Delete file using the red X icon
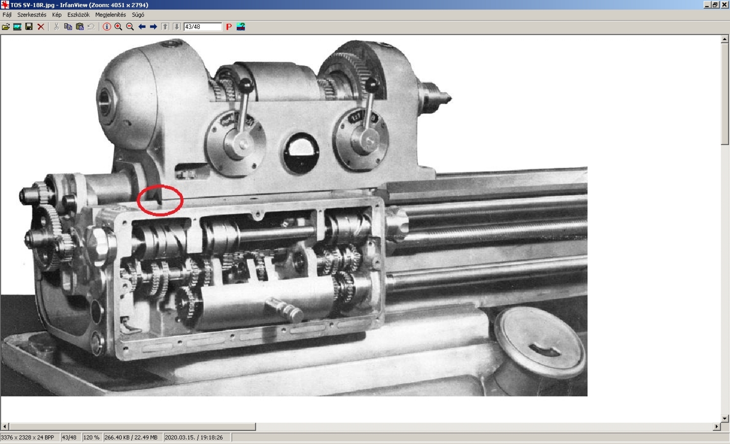The width and height of the screenshot is (730, 444). click(41, 27)
